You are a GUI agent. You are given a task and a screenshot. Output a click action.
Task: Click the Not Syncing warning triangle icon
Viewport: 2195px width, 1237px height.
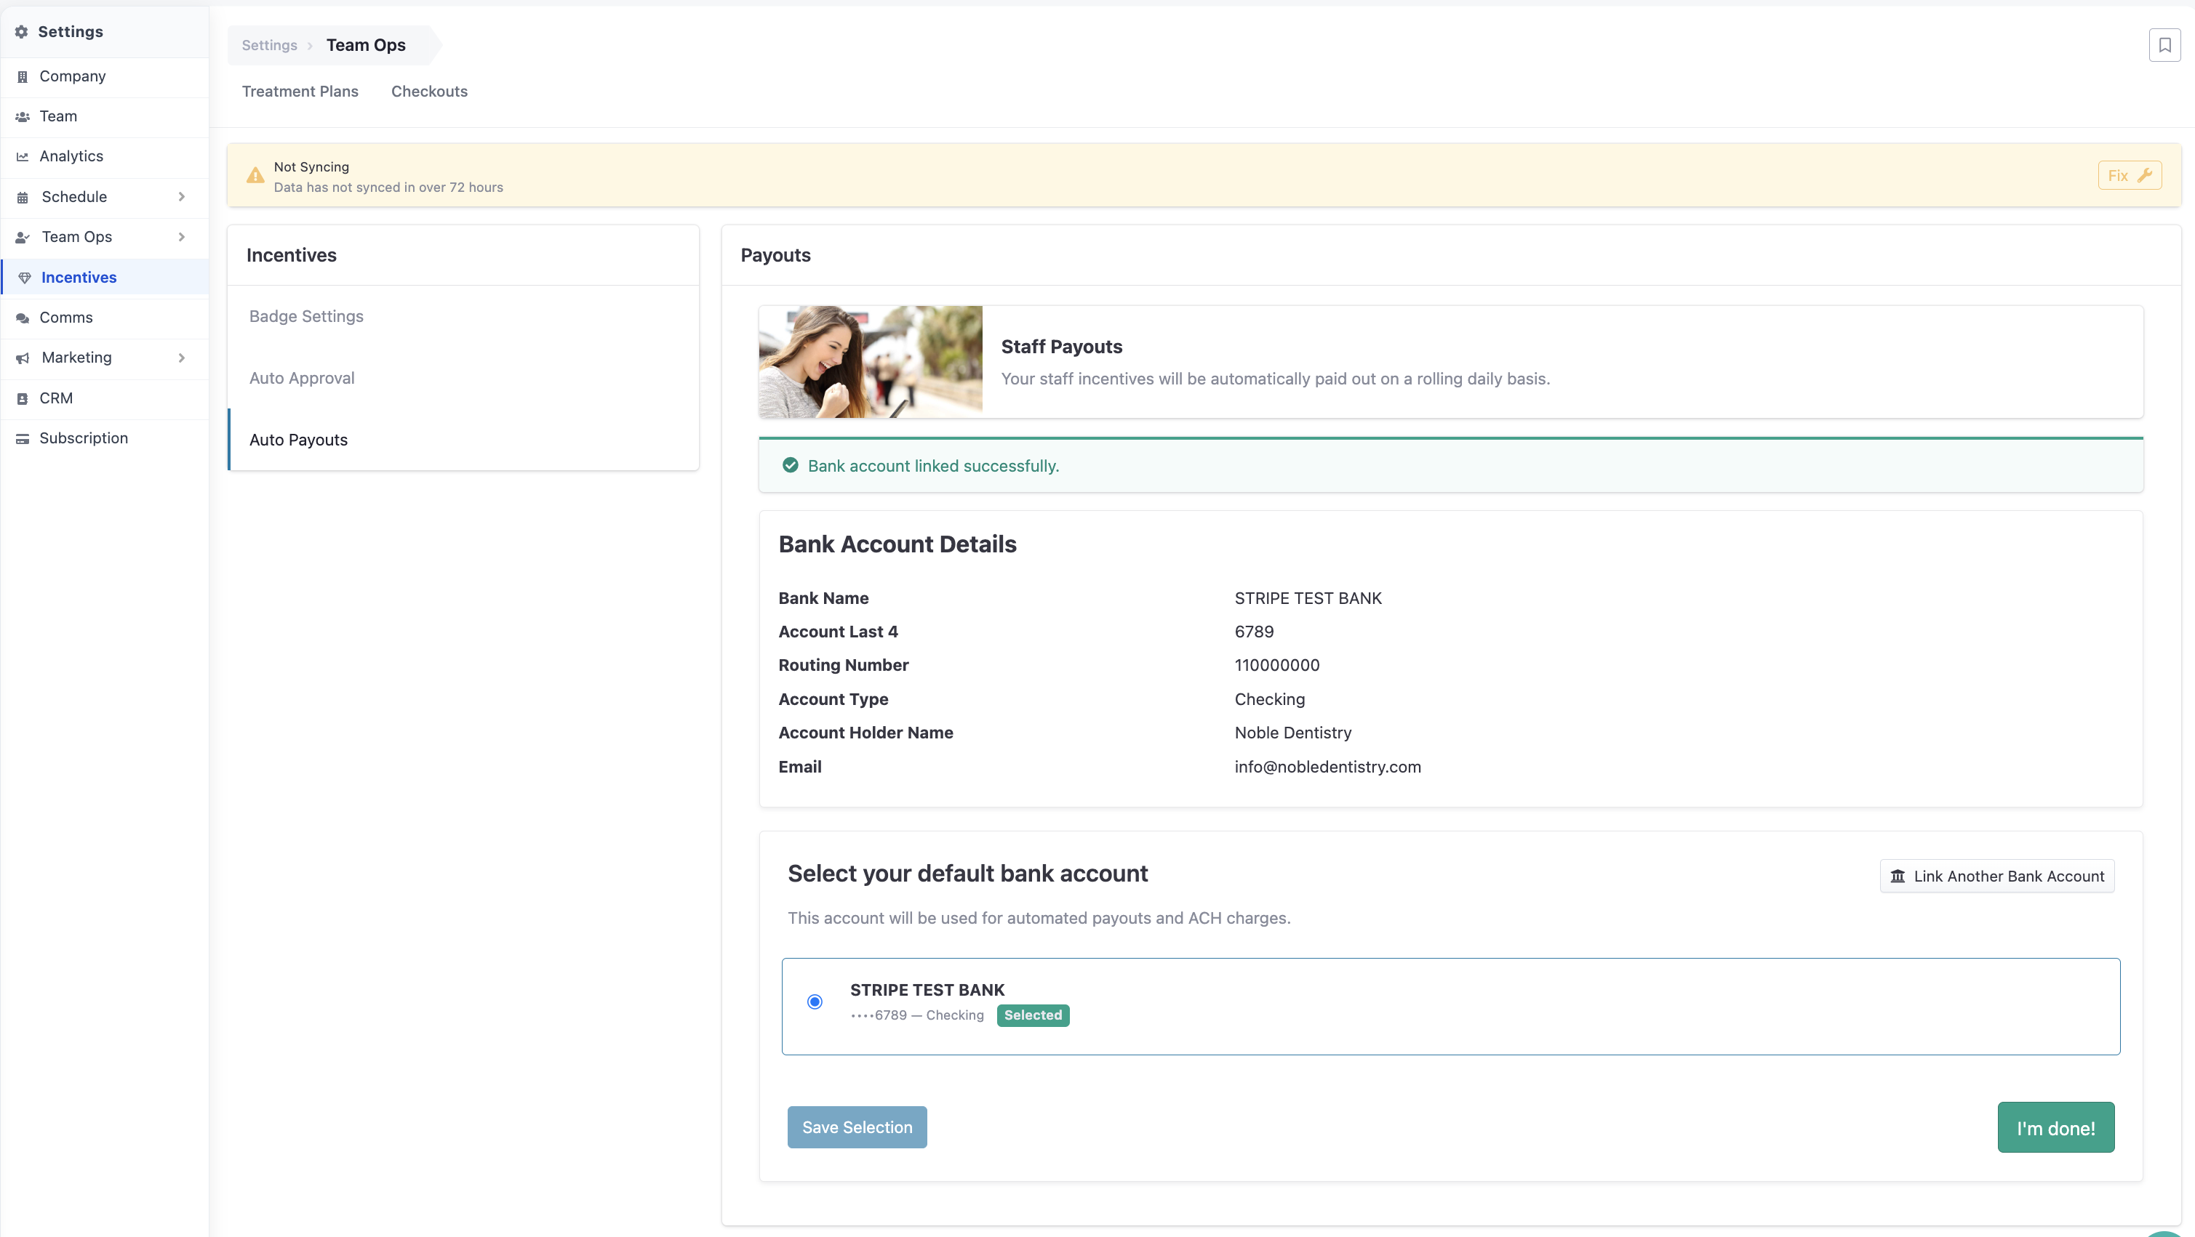click(255, 175)
